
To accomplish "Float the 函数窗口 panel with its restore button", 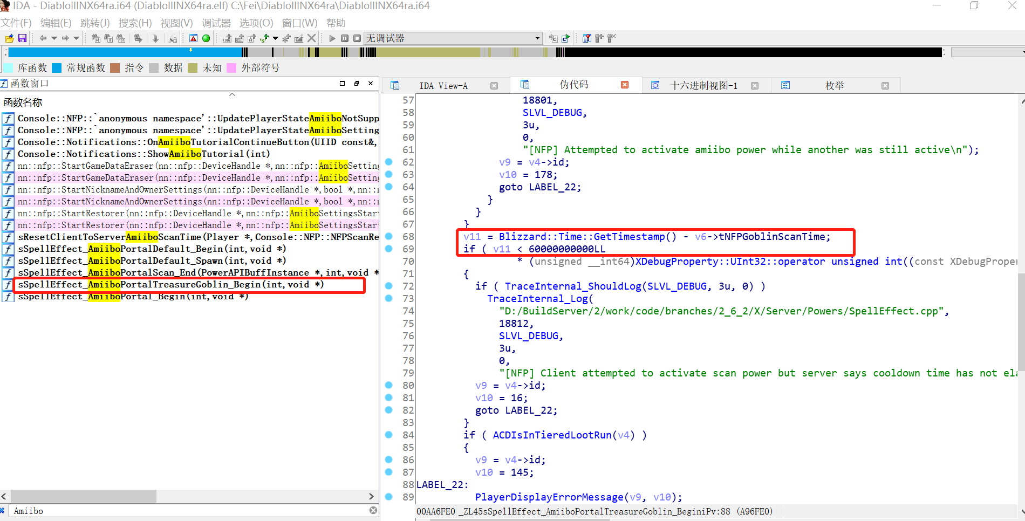I will point(357,83).
